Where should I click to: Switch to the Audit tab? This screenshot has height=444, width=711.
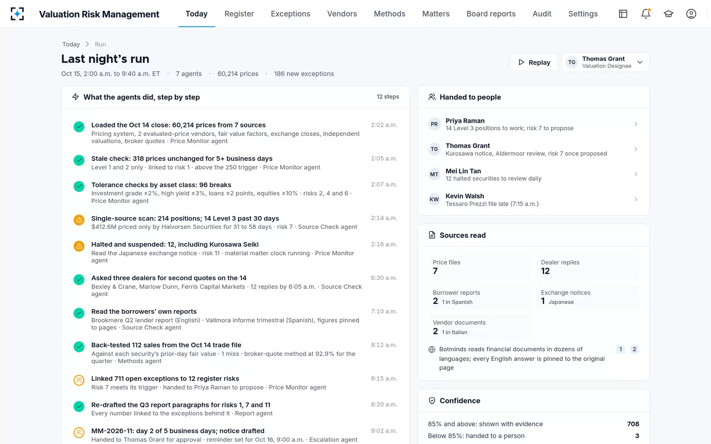click(542, 14)
